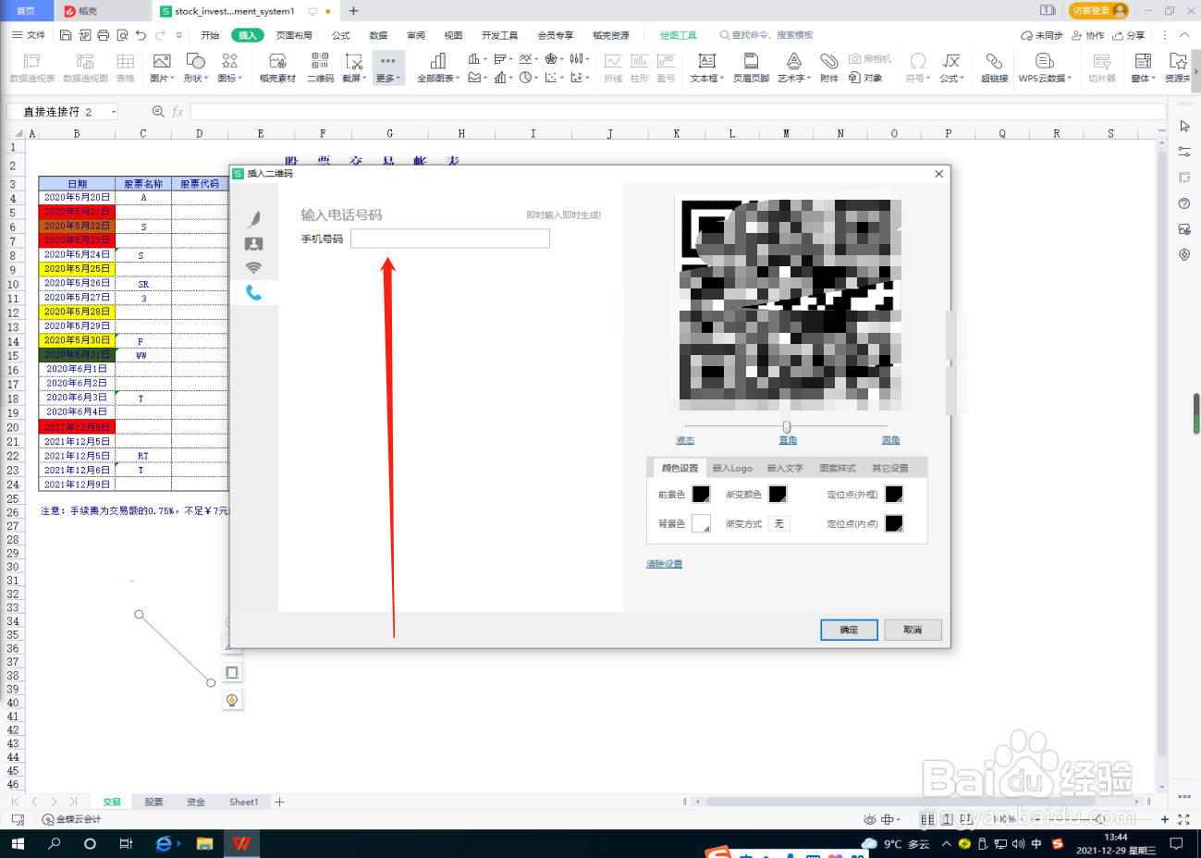Click the 定位点(外框) color swatch
Screen dimensions: 1201x858
click(x=894, y=495)
